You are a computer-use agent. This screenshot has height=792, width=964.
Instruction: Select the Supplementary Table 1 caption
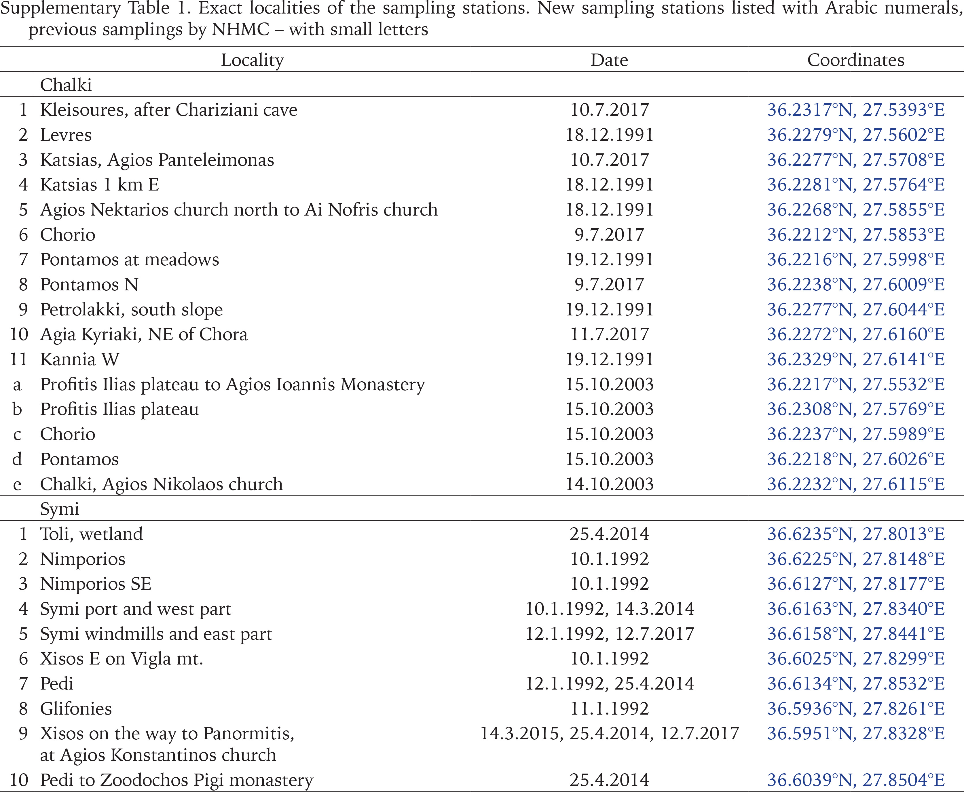pyautogui.click(x=482, y=20)
